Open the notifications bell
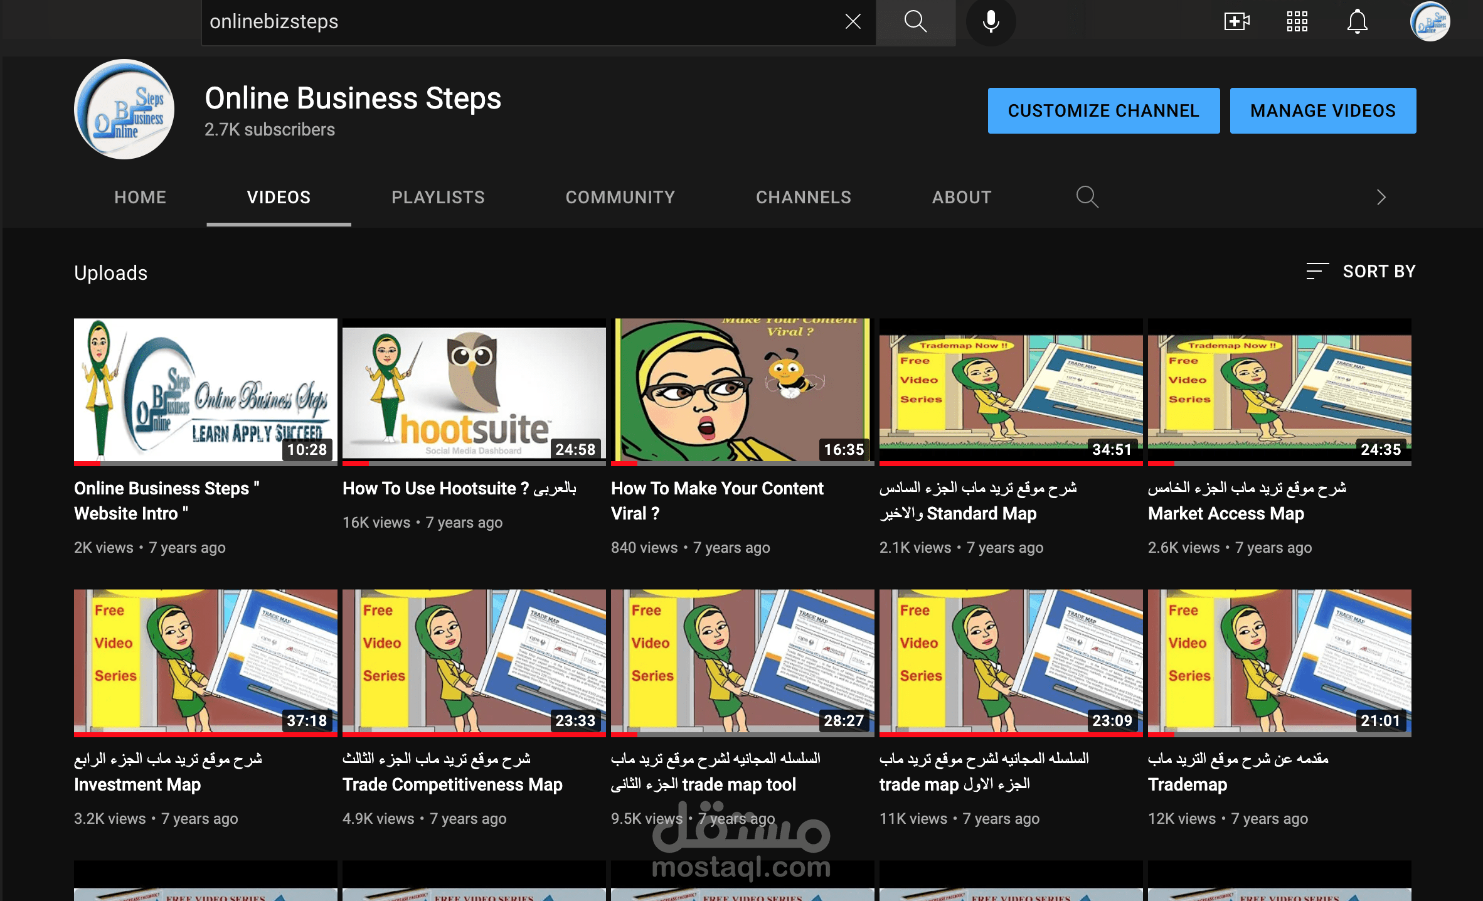Viewport: 1483px width, 901px height. [x=1357, y=22]
